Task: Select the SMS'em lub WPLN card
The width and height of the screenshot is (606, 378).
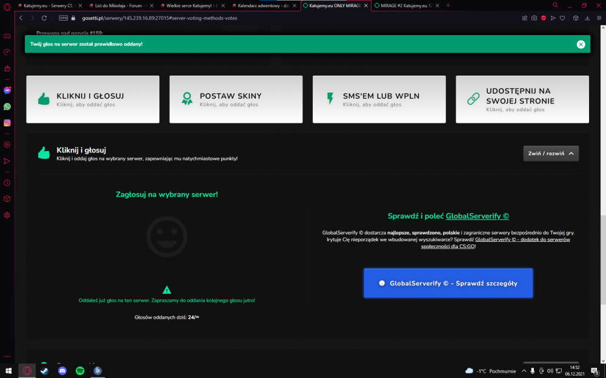Action: coord(379,100)
